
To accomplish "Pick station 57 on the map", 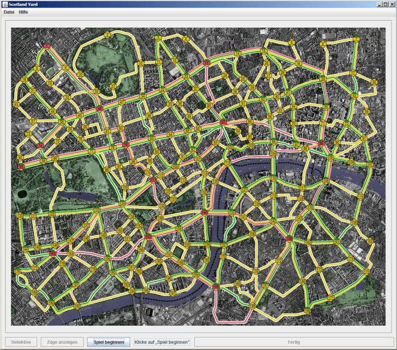I will [x=33, y=121].
